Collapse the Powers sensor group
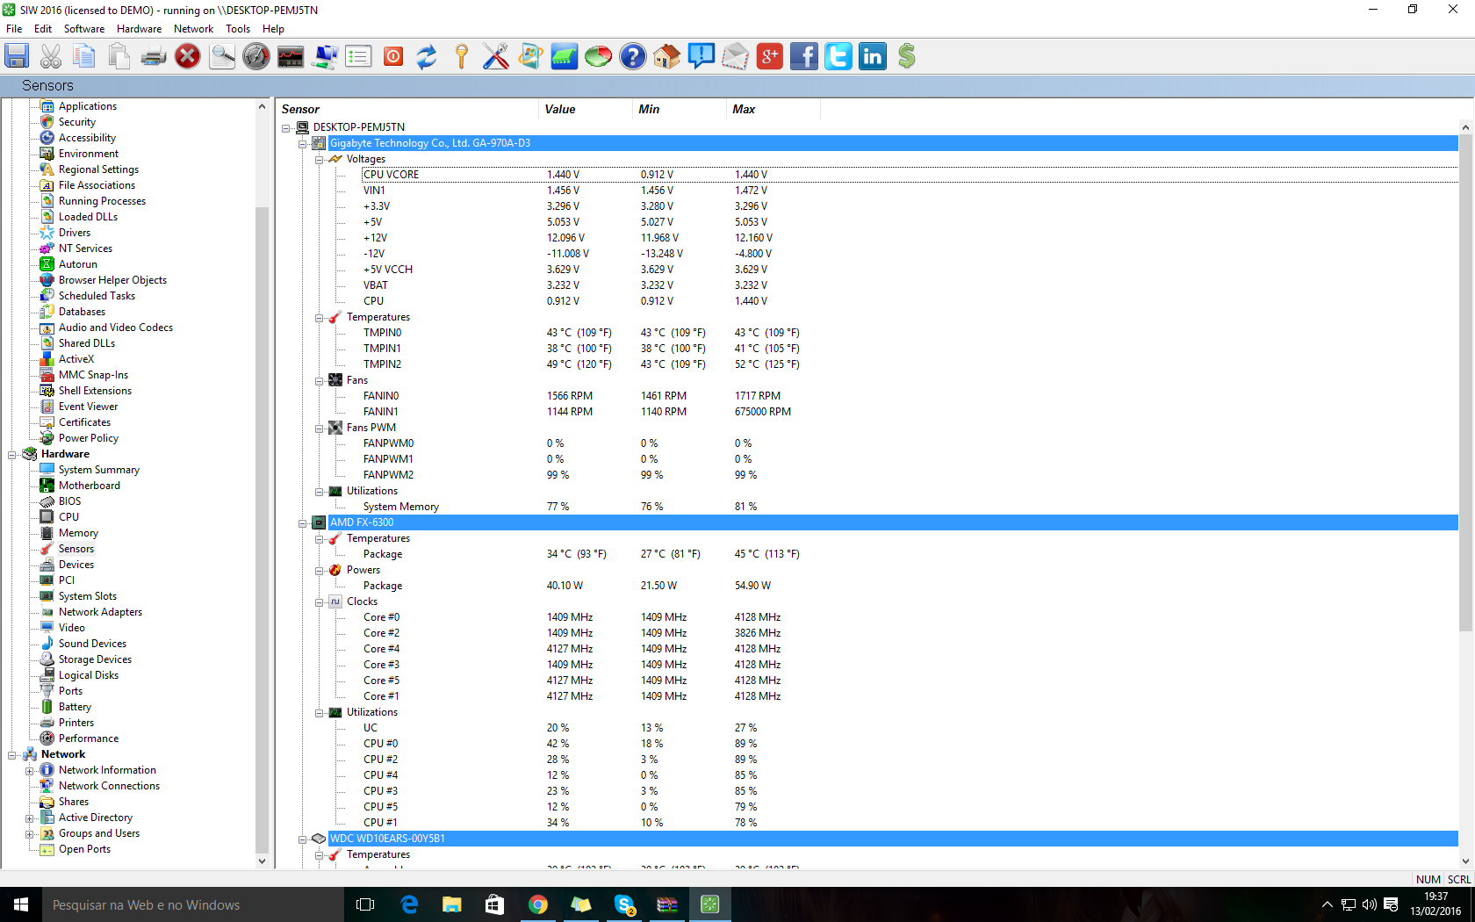1475x922 pixels. tap(320, 571)
